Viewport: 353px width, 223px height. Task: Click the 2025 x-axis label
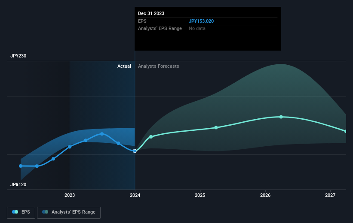click(x=200, y=195)
